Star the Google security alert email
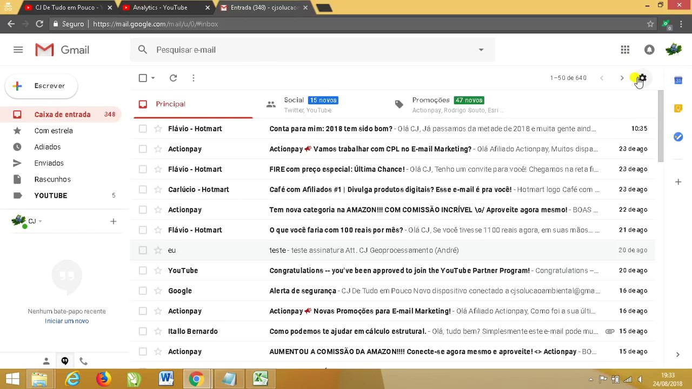 [158, 291]
